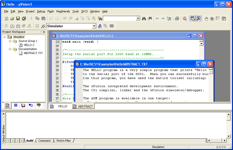Create a new file with the New icon
The width and height of the screenshot is (233, 150).
[x=6, y=18]
